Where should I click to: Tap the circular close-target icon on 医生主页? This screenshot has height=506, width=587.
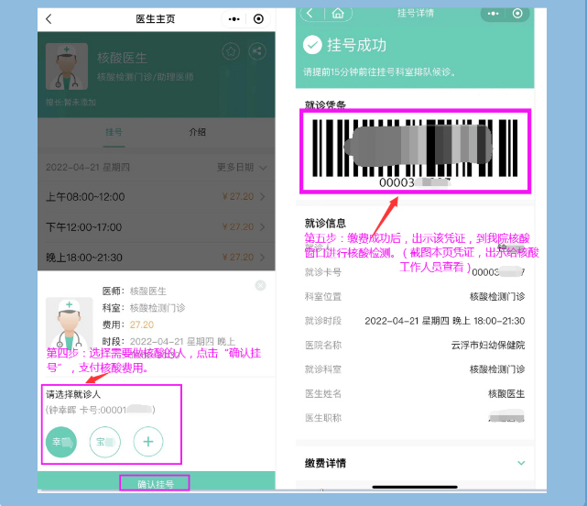click(258, 18)
